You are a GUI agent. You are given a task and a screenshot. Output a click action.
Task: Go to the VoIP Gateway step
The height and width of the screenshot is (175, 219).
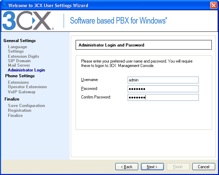(22, 92)
